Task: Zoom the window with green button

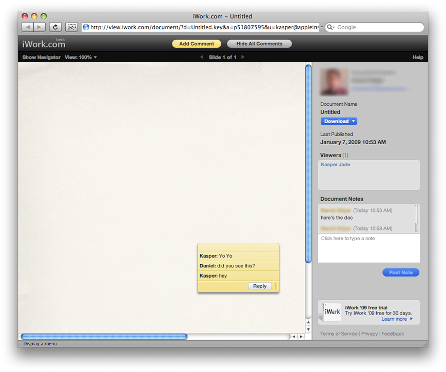Action: pos(44,16)
